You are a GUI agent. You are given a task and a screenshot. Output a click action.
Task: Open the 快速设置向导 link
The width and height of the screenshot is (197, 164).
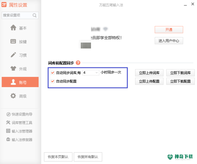pyautogui.click(x=19, y=114)
